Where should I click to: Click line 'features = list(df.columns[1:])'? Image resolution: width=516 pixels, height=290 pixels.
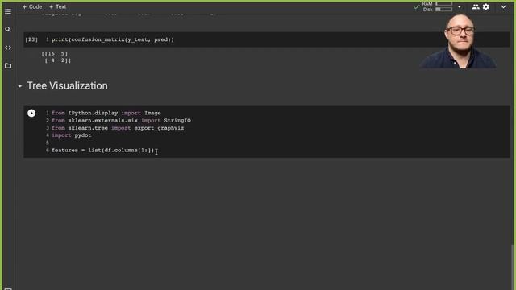click(x=103, y=151)
